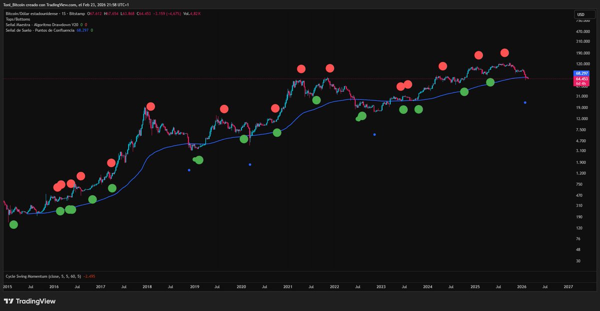Click the 30 price axis value
This screenshot has height=311, width=600.
click(577, 261)
